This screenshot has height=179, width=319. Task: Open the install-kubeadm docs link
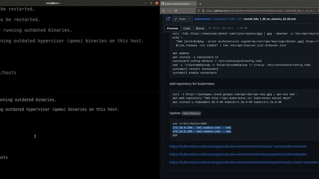pyautogui.click(x=238, y=154)
